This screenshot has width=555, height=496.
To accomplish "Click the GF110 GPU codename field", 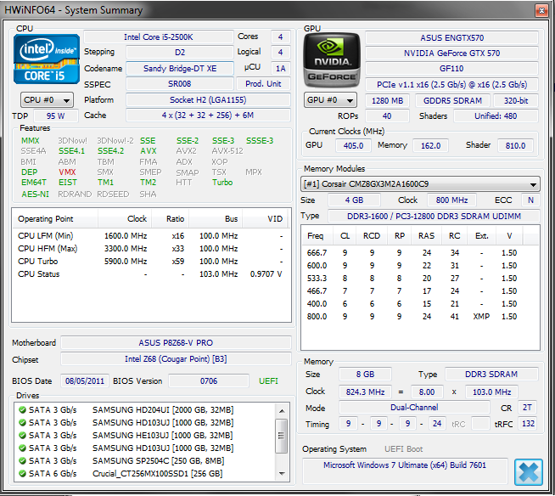I will click(451, 69).
